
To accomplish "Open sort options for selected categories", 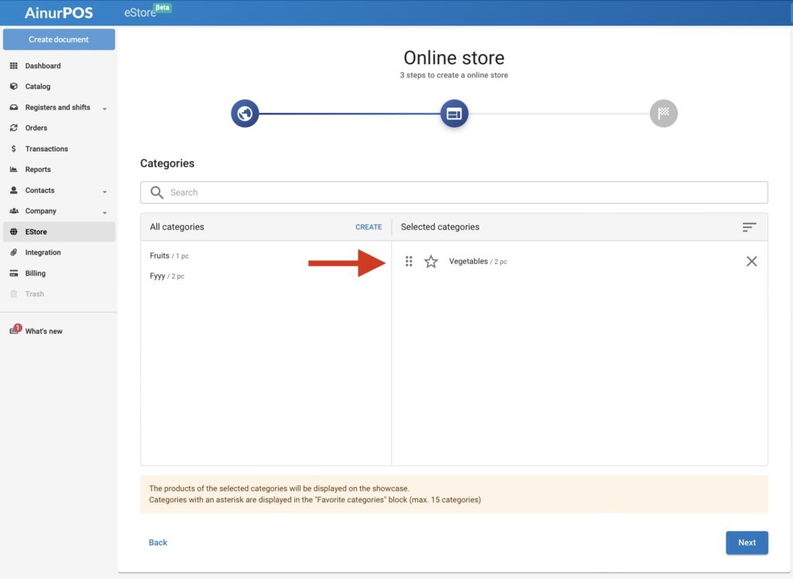I will pos(749,227).
